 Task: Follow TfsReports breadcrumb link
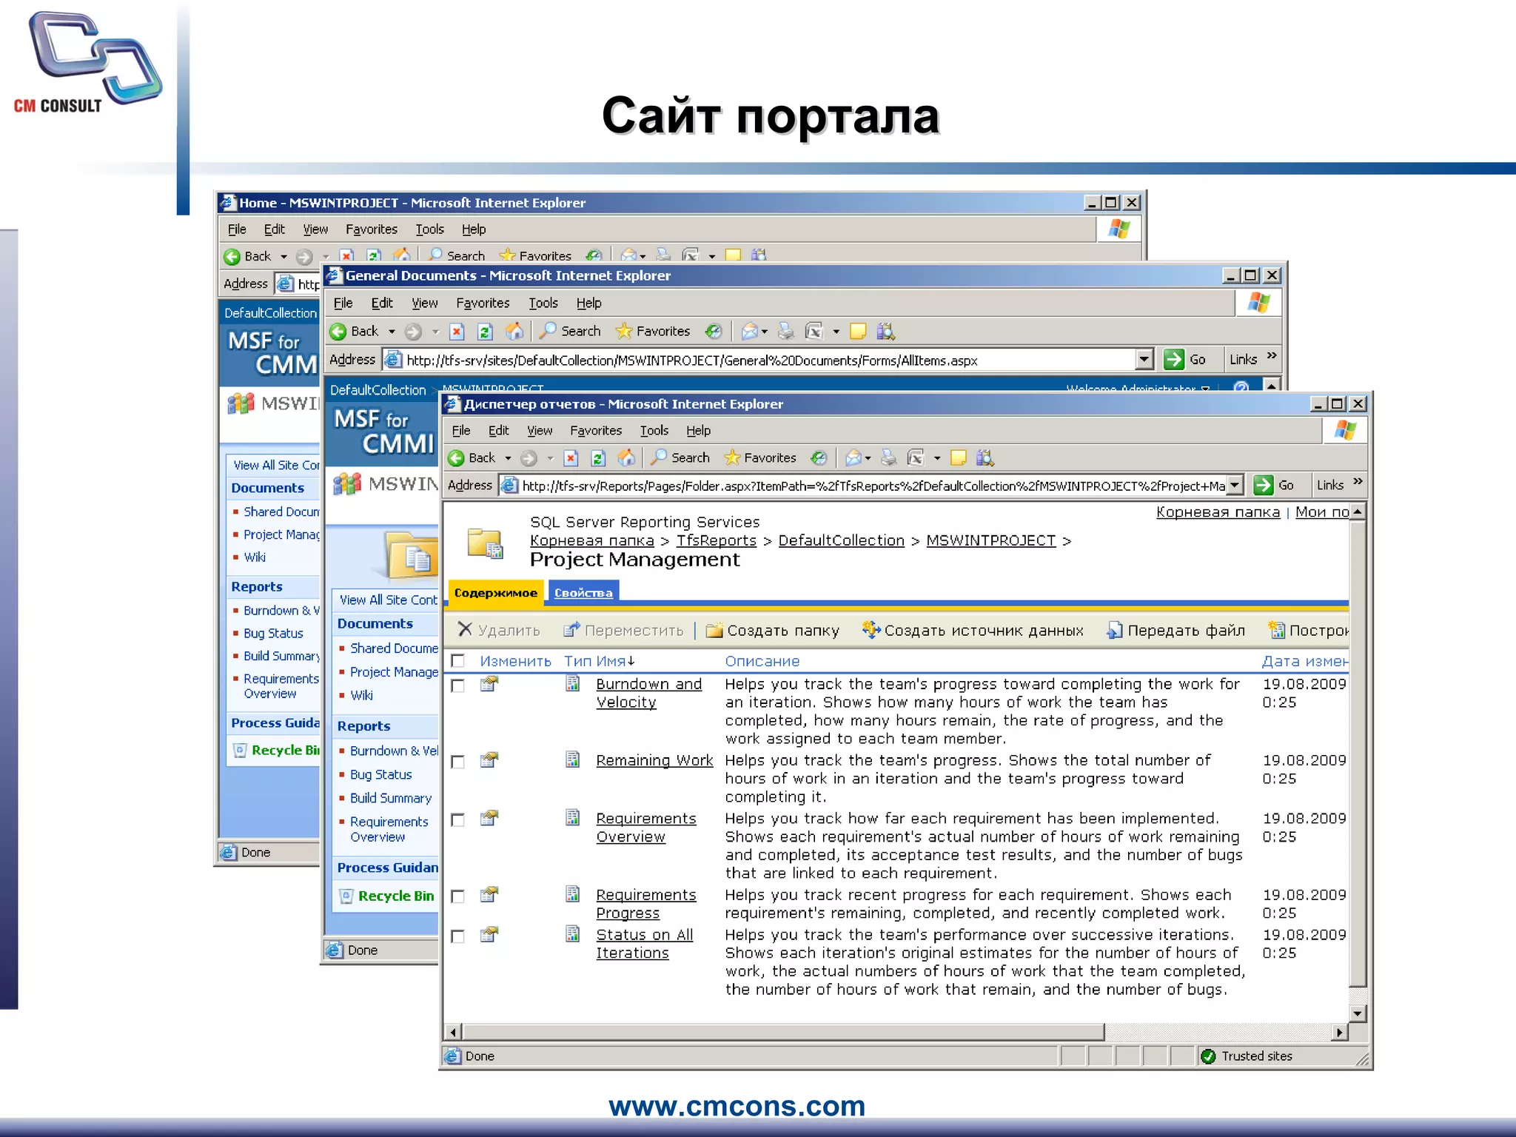click(x=716, y=540)
